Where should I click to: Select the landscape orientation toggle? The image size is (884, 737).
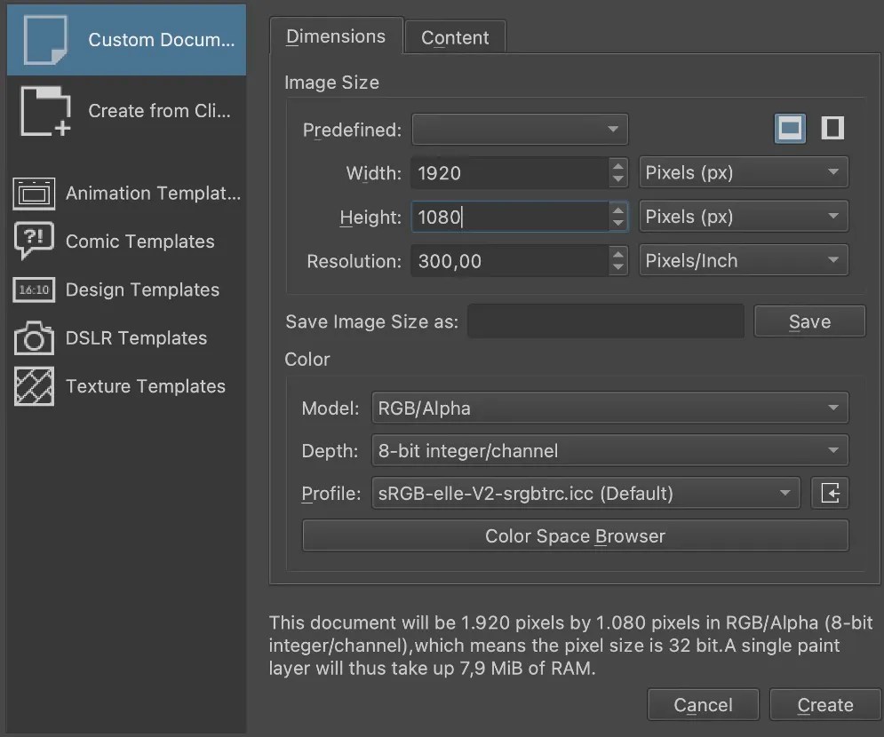click(789, 128)
